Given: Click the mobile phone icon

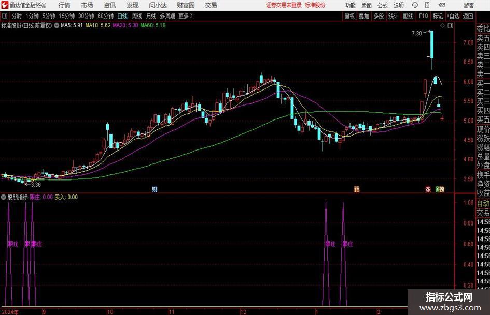Looking at the screenshot, I should coord(427,5).
